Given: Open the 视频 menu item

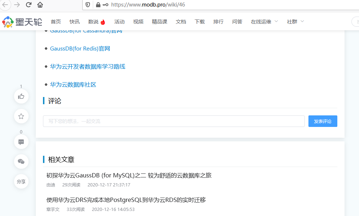Looking at the screenshot, I should [x=138, y=22].
